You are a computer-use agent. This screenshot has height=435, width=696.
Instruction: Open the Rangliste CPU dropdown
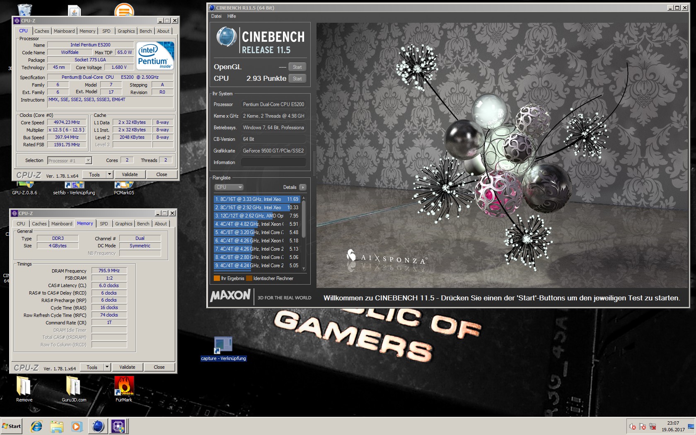[x=229, y=187]
